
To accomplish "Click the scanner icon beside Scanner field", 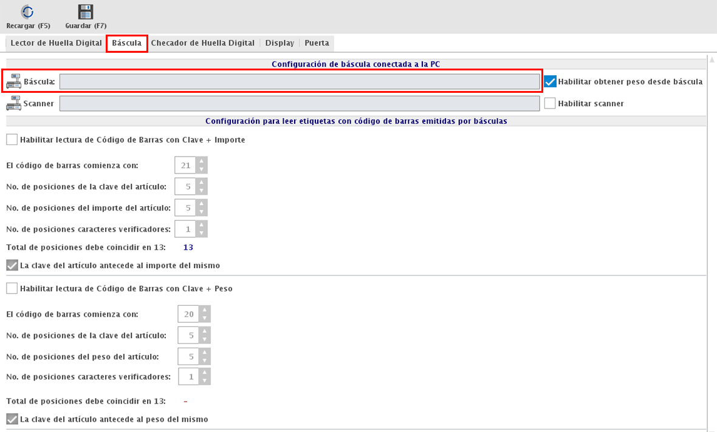I will (x=13, y=104).
